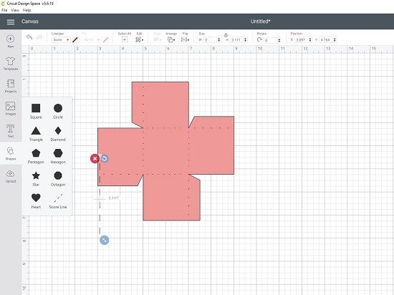Open the View menu

pyautogui.click(x=15, y=10)
